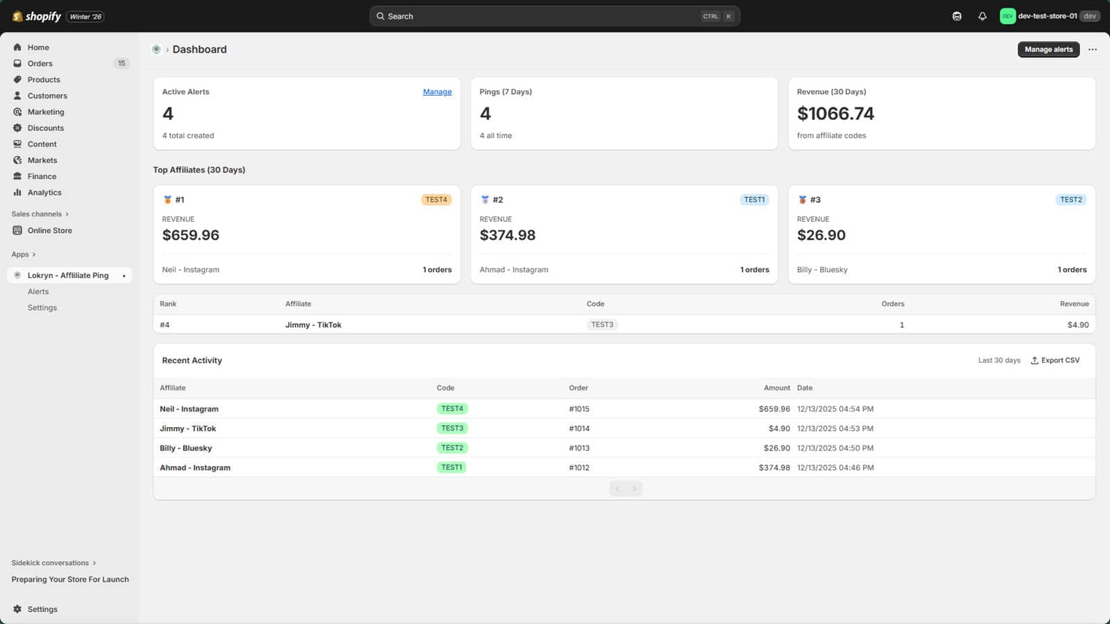The height and width of the screenshot is (624, 1110).
Task: Open the admin inbox icon
Action: [x=957, y=16]
